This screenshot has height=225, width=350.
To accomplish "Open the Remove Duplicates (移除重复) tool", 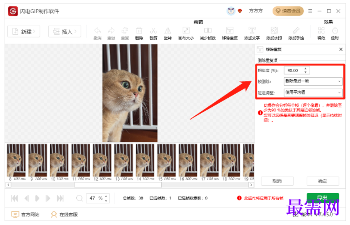I will point(230,33).
